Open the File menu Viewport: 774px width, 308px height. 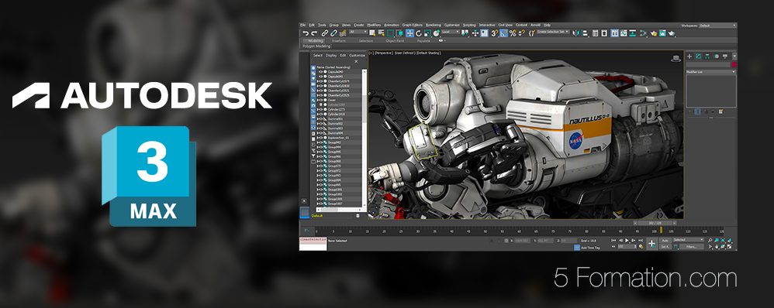302,25
